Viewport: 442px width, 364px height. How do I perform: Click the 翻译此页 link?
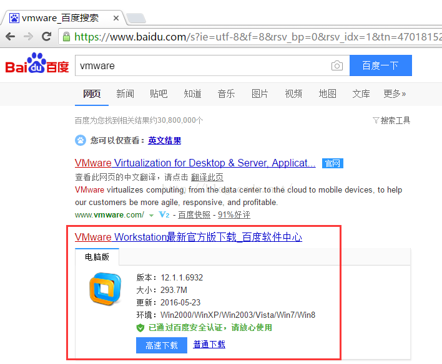207,178
